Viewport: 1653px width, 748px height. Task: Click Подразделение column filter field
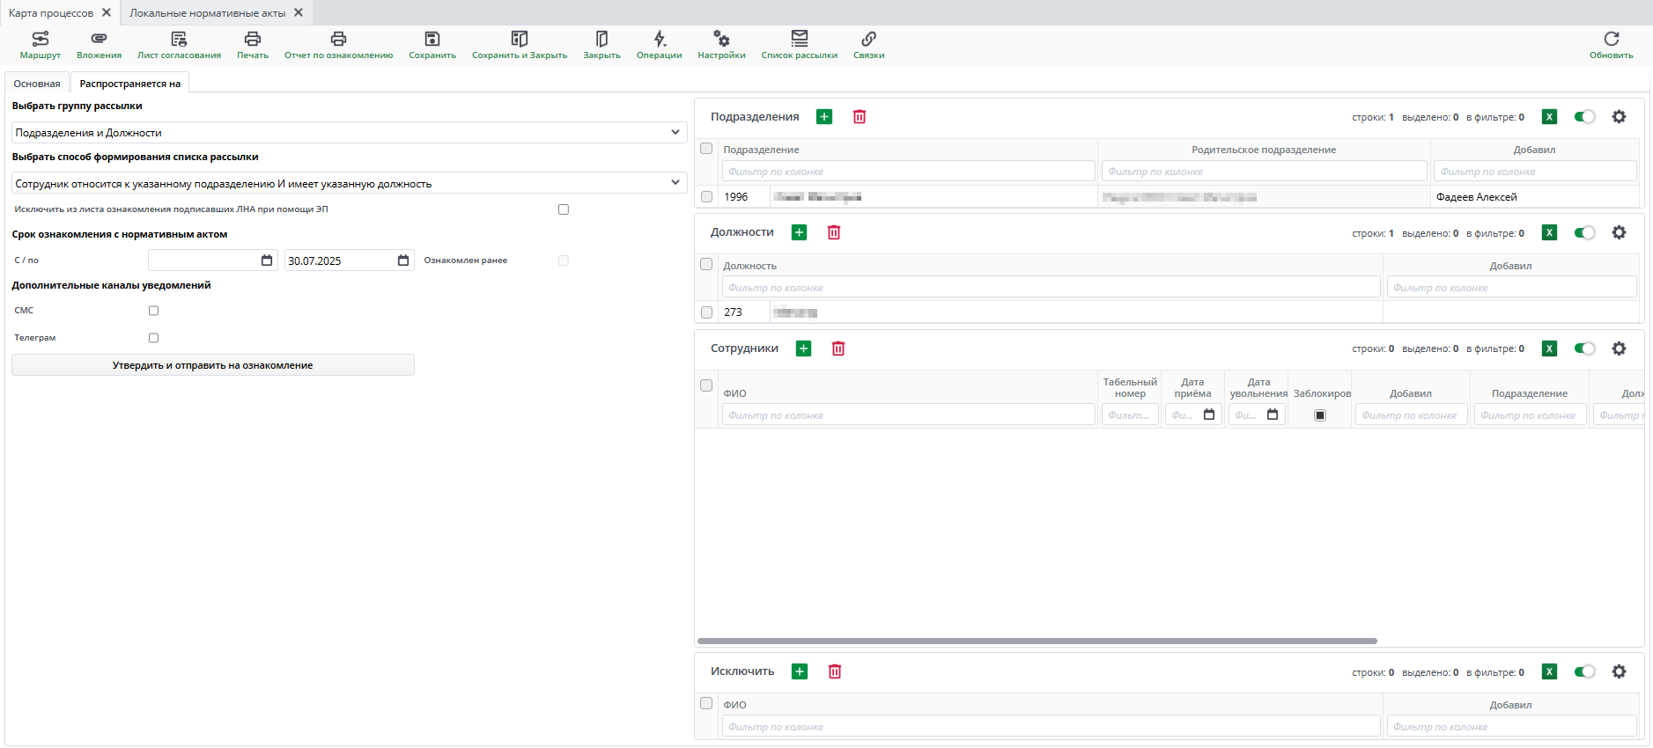pyautogui.click(x=908, y=172)
